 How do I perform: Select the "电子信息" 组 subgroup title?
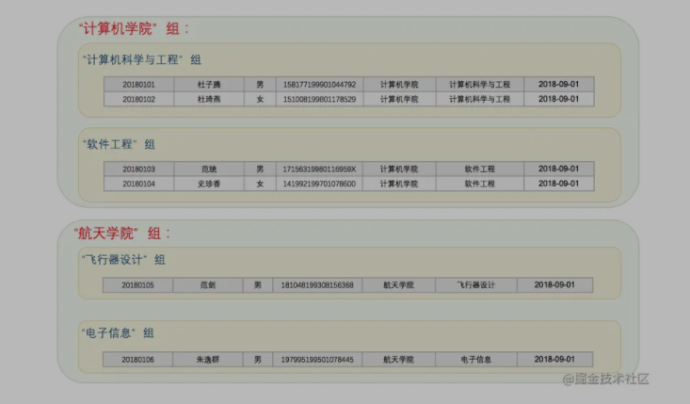coord(117,332)
